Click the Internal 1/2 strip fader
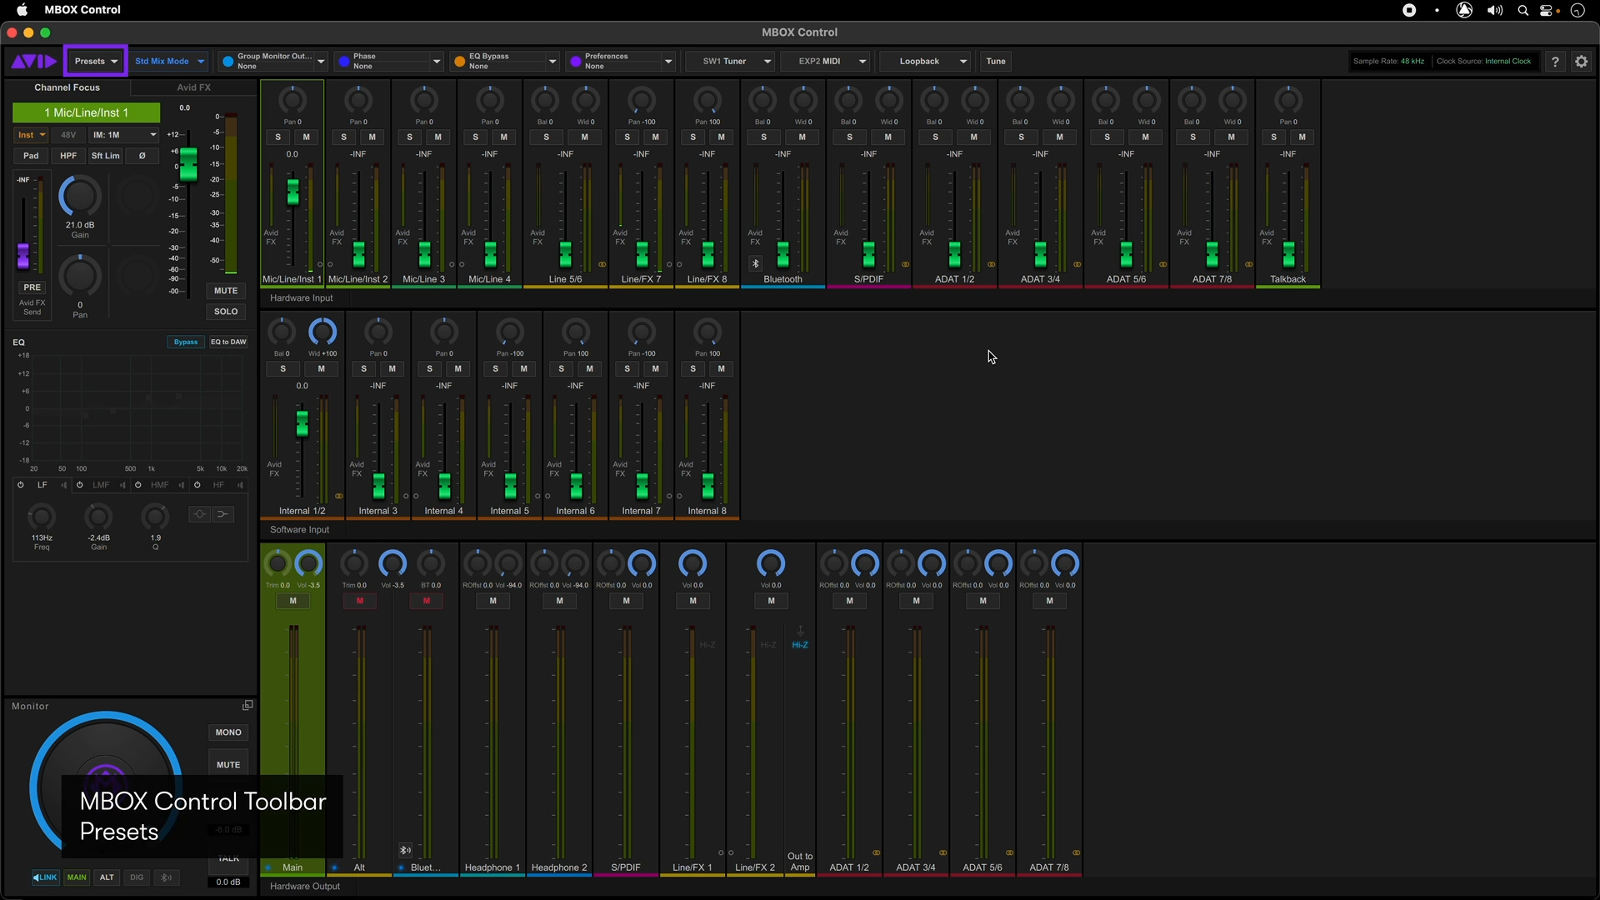 [x=302, y=423]
